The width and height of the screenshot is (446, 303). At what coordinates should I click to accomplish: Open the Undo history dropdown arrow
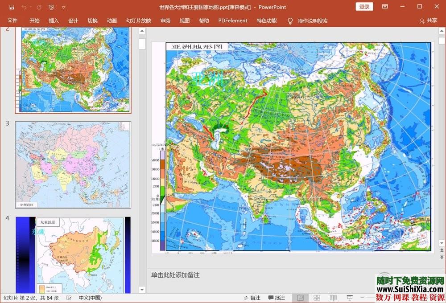(x=30, y=7)
